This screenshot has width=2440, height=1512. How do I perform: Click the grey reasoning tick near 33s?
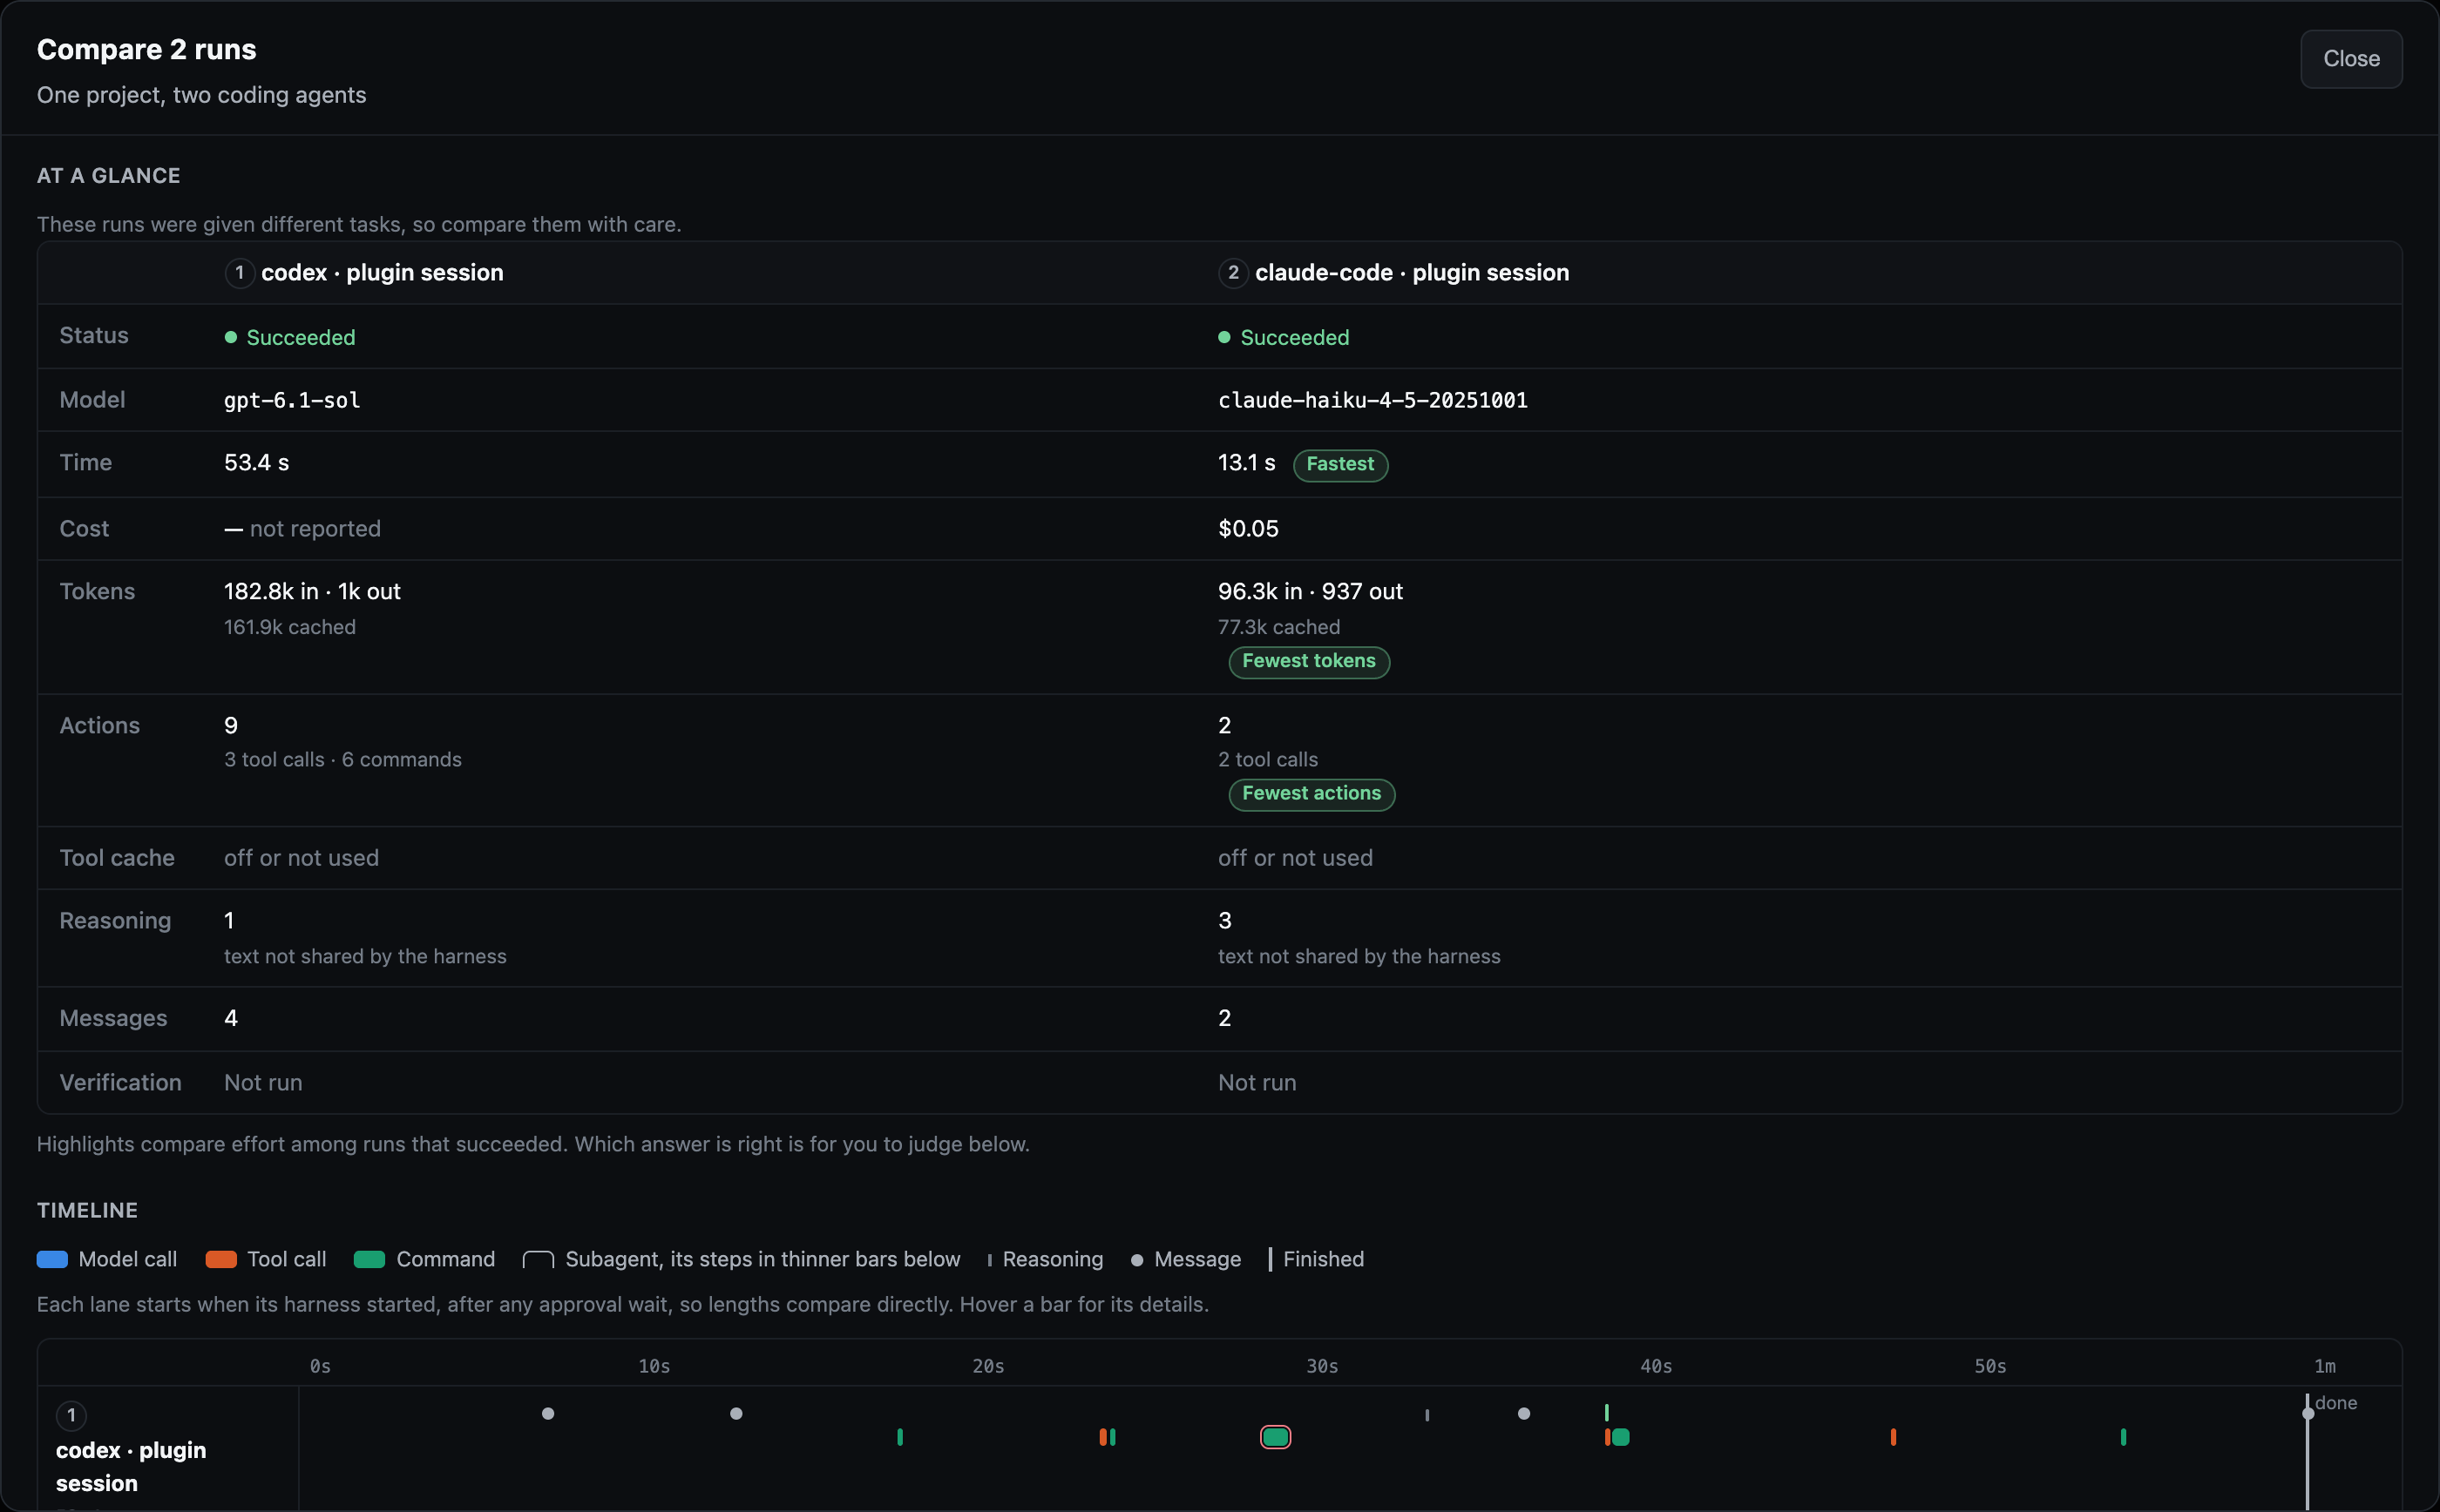[1427, 1415]
